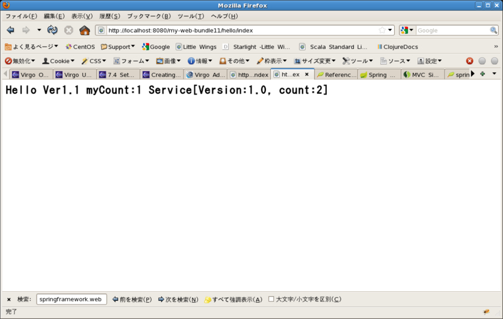Open the 表示 menu

[82, 16]
